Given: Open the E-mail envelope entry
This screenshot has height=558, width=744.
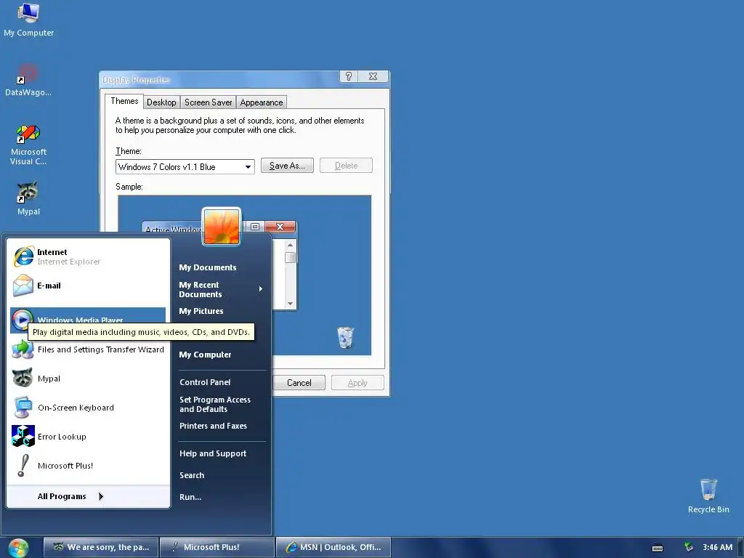Looking at the screenshot, I should 88,286.
